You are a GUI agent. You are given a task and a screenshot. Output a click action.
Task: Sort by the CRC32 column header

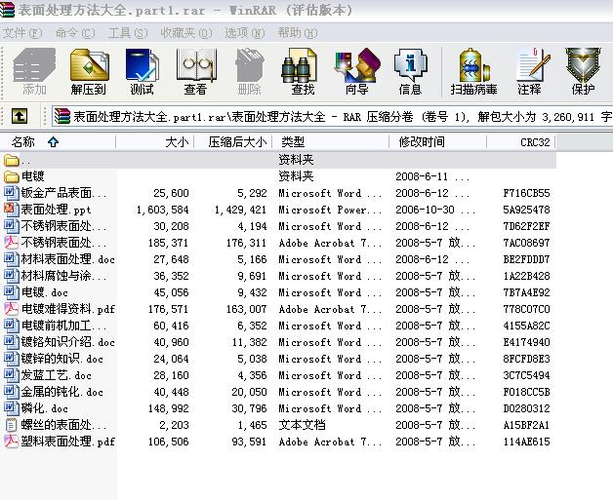click(521, 141)
